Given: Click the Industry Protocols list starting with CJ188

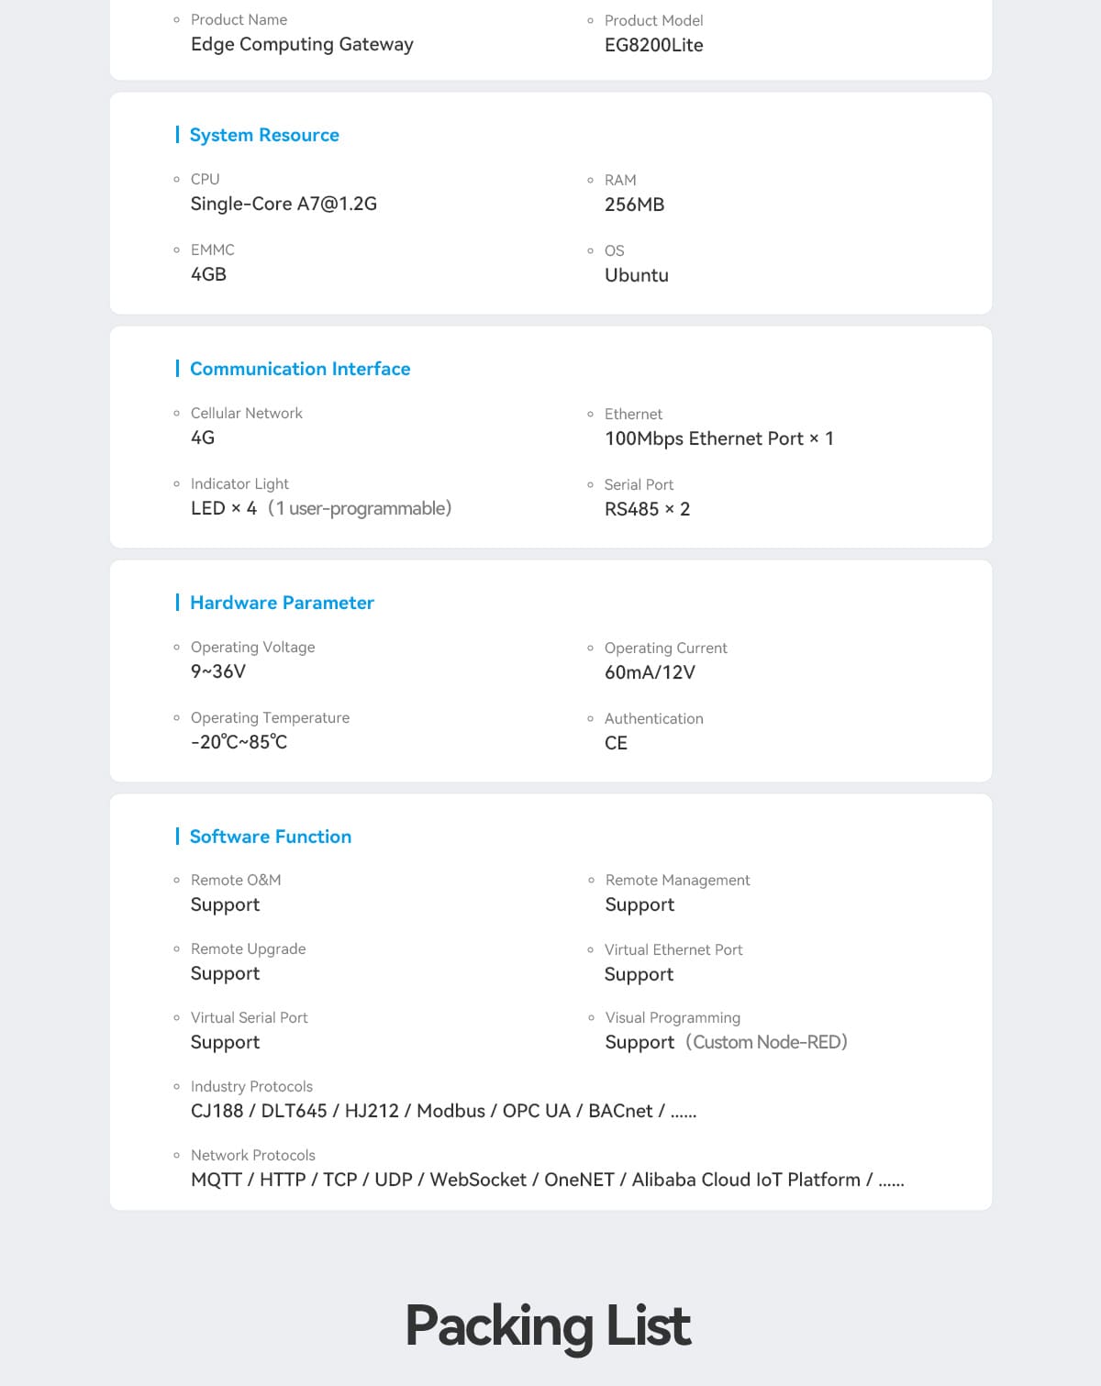Looking at the screenshot, I should click(x=443, y=1111).
